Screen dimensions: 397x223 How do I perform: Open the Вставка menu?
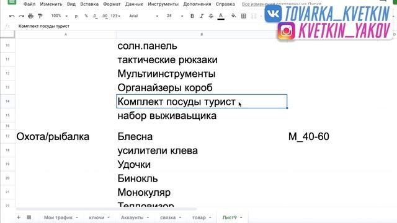coord(89,4)
